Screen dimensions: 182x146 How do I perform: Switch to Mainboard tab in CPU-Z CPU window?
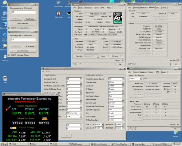point(88,8)
